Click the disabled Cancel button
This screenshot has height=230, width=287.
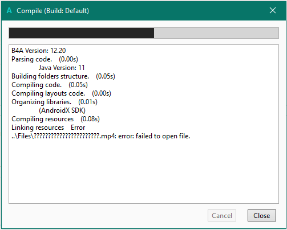pyautogui.click(x=222, y=215)
